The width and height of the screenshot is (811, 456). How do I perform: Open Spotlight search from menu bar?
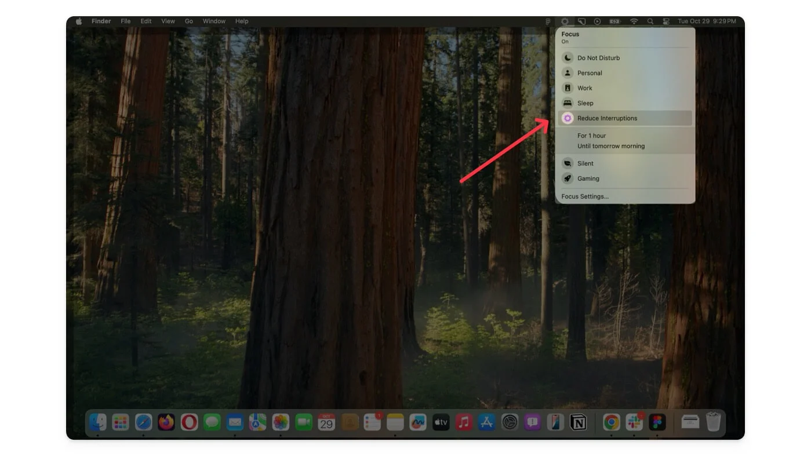pos(650,21)
